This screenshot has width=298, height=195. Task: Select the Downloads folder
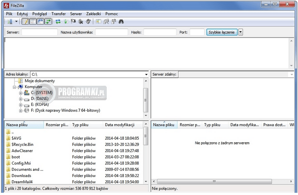tap(74, 176)
